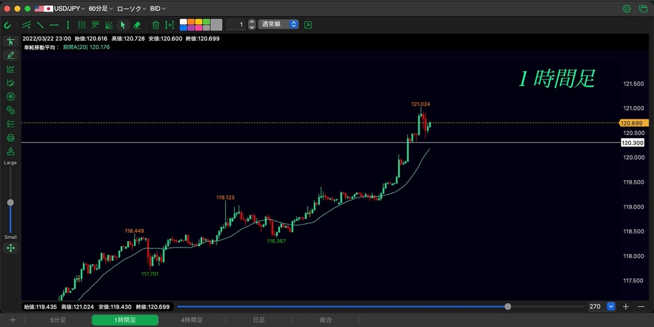The width and height of the screenshot is (654, 327).
Task: Click the chart history scroll slider handle
Action: pyautogui.click(x=508, y=307)
